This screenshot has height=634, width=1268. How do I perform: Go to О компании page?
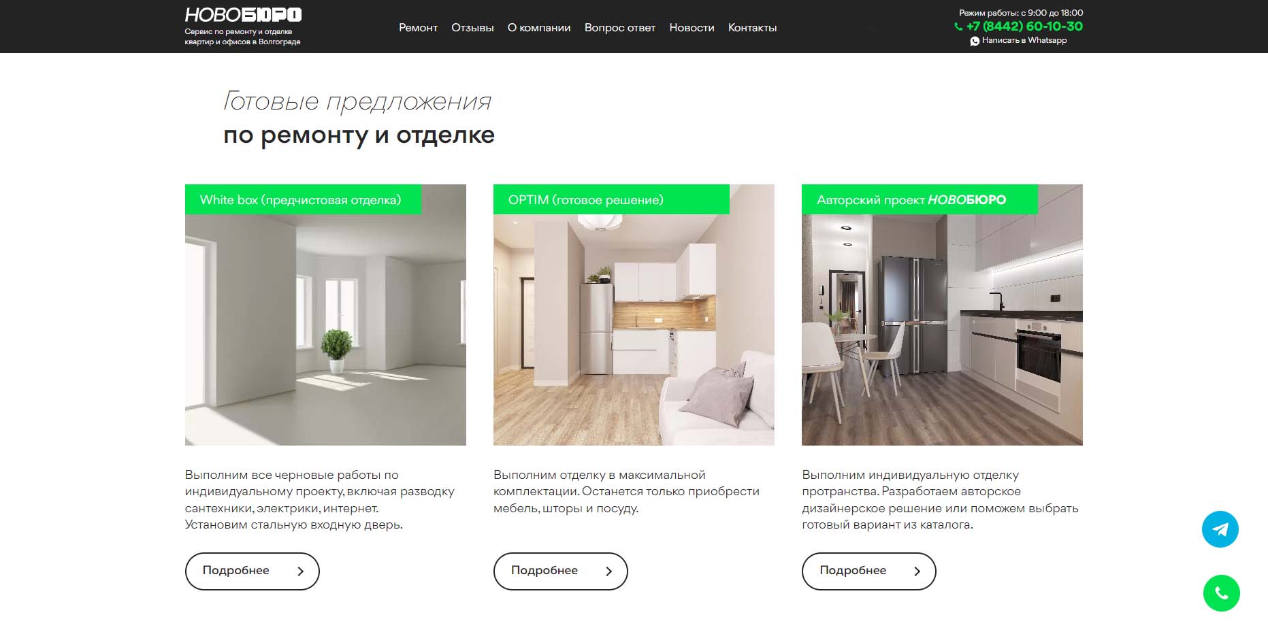point(539,28)
